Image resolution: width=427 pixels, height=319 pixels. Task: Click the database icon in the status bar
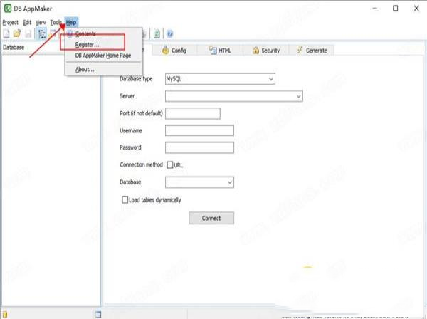coord(5,315)
